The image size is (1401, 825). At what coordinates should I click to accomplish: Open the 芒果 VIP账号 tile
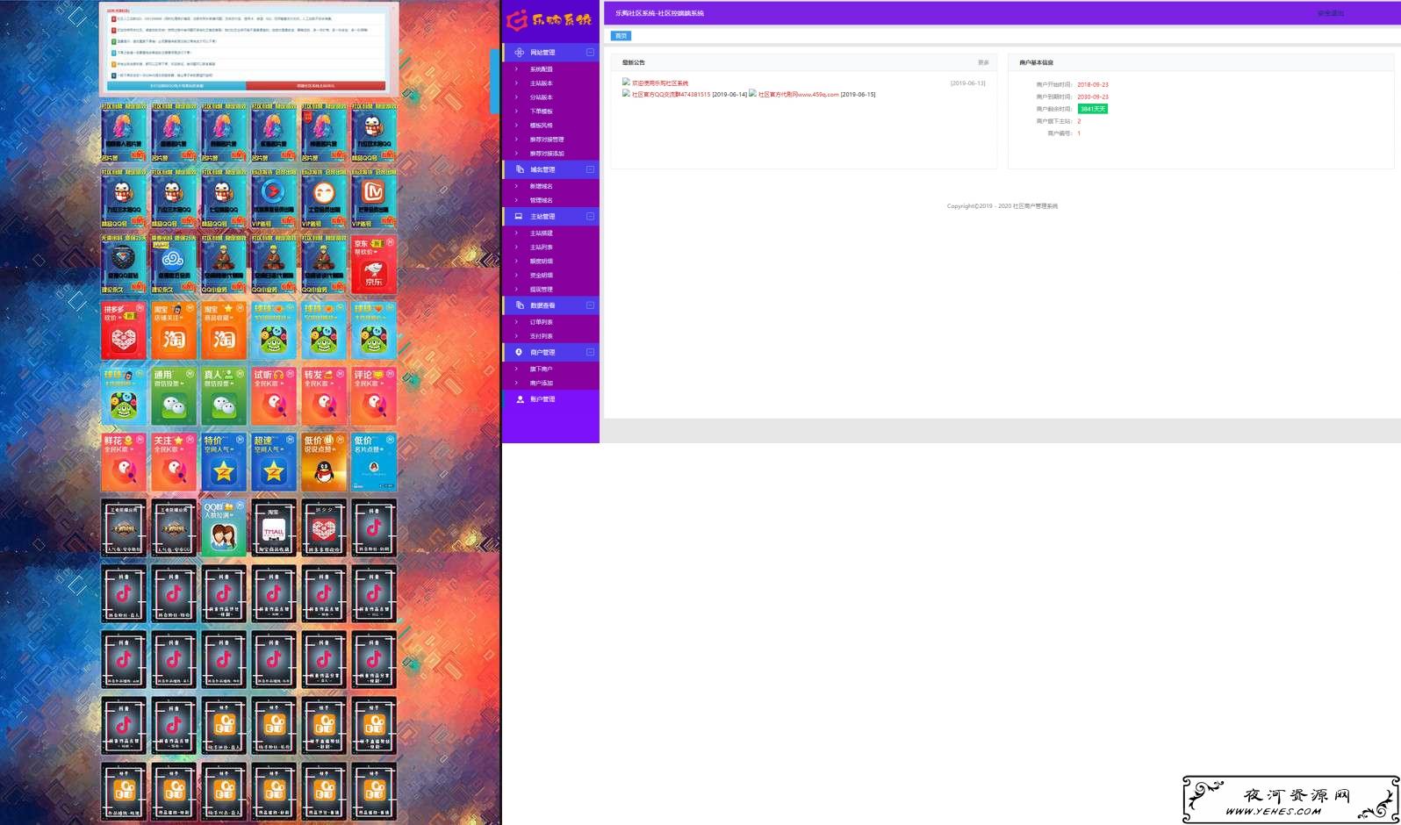point(374,198)
